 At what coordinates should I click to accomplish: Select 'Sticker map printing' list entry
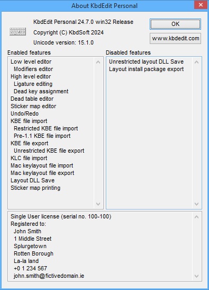(35, 188)
